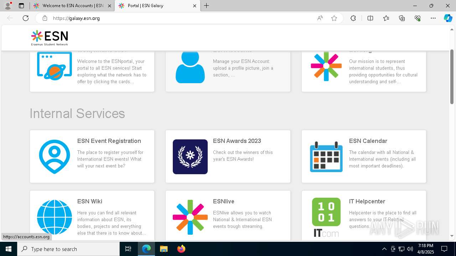The image size is (456, 256).
Task: Click the IT Helpcenter ITcom icon
Action: click(326, 217)
